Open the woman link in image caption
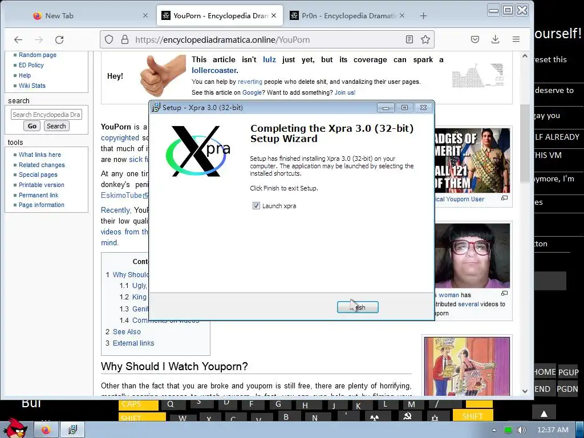 (x=449, y=295)
